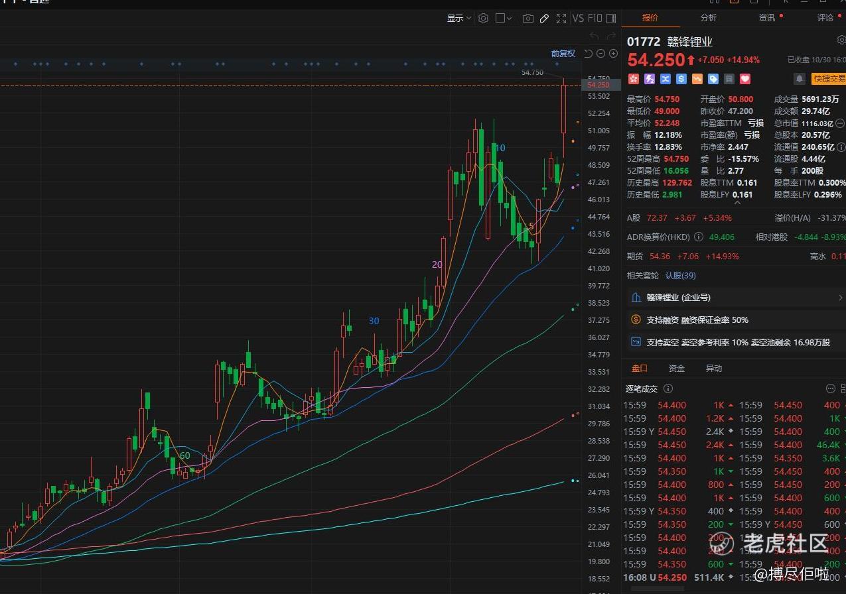Click the gray notes icon
This screenshot has width=846, height=594.
729,79
